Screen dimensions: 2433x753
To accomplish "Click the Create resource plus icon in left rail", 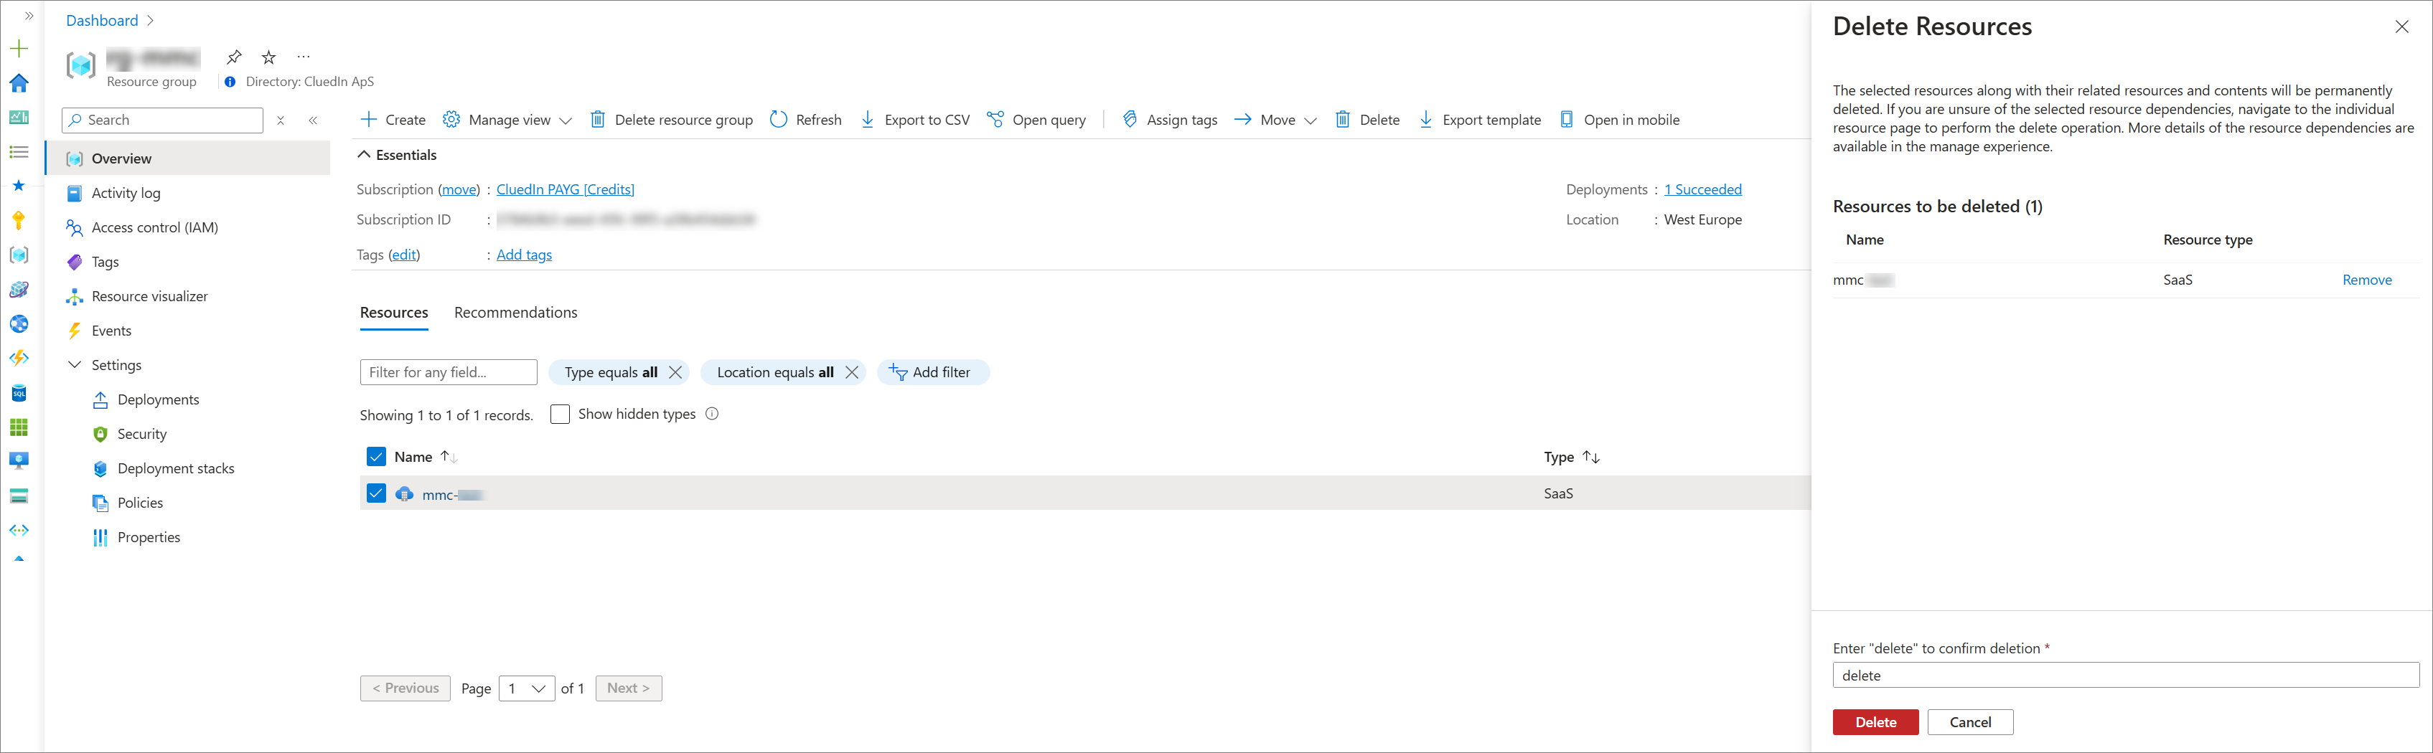I will pyautogui.click(x=19, y=48).
